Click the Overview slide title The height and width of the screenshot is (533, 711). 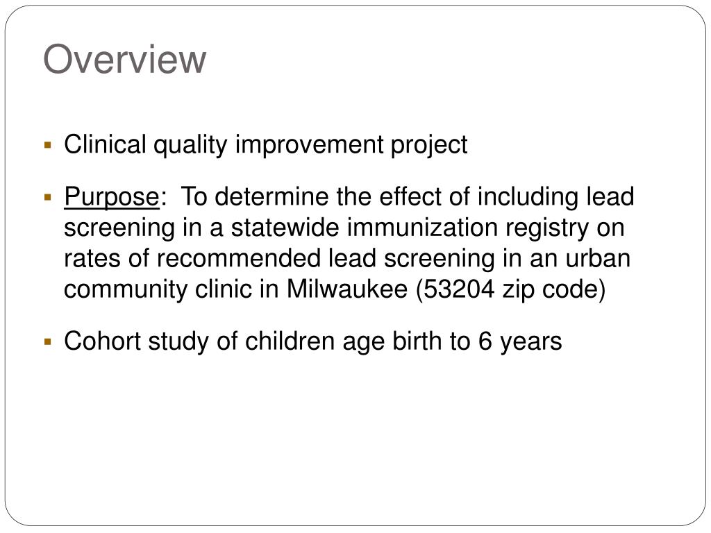pyautogui.click(x=125, y=59)
